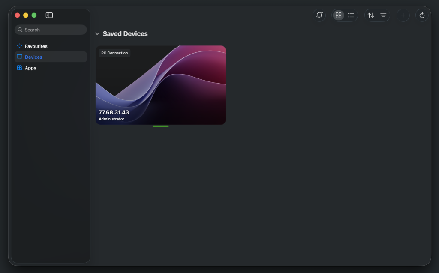Open the notifications bell

pos(319,15)
